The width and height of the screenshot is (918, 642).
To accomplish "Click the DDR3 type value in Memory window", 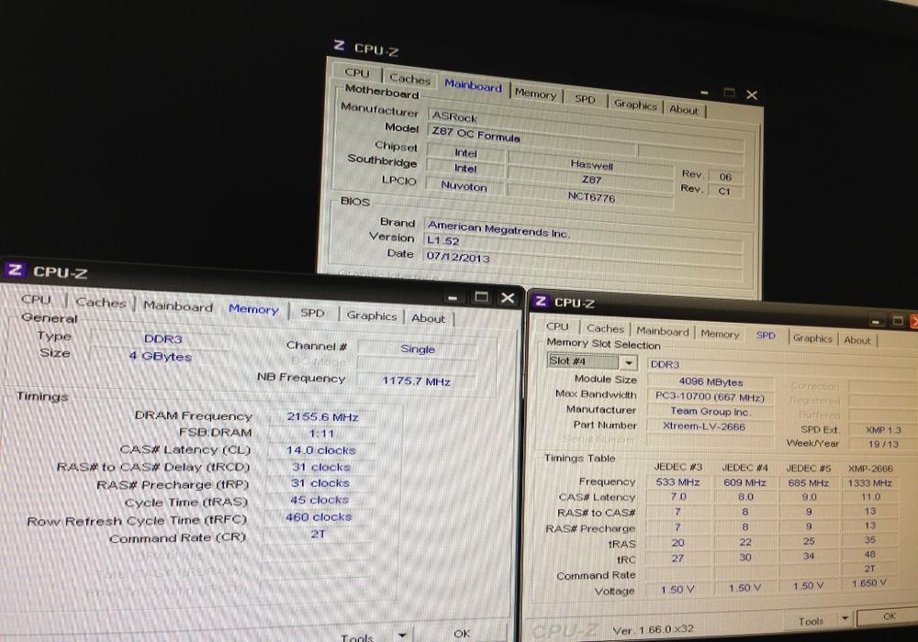I will (162, 338).
